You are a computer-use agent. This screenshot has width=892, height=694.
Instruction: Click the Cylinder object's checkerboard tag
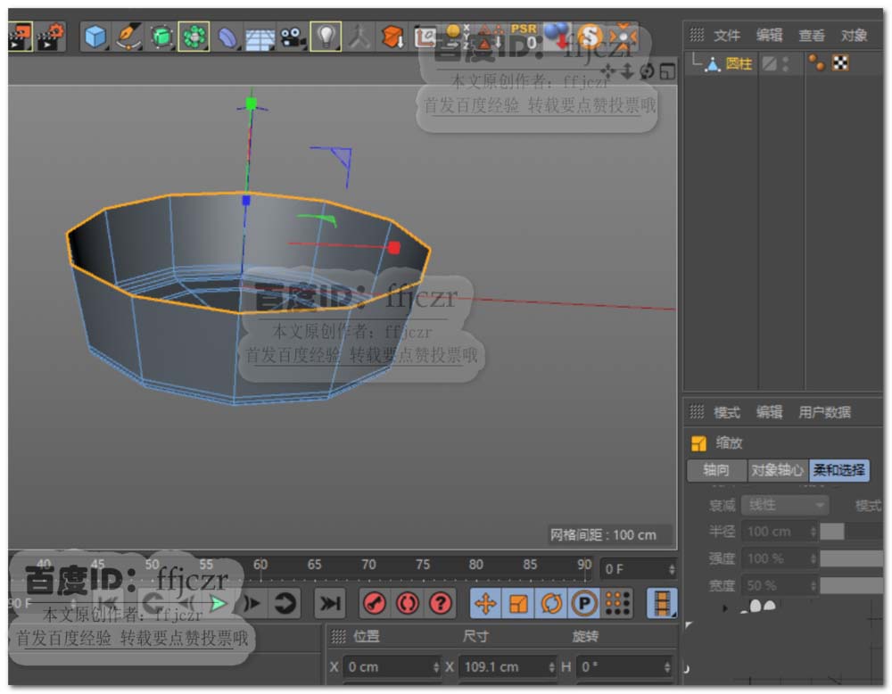pos(840,62)
